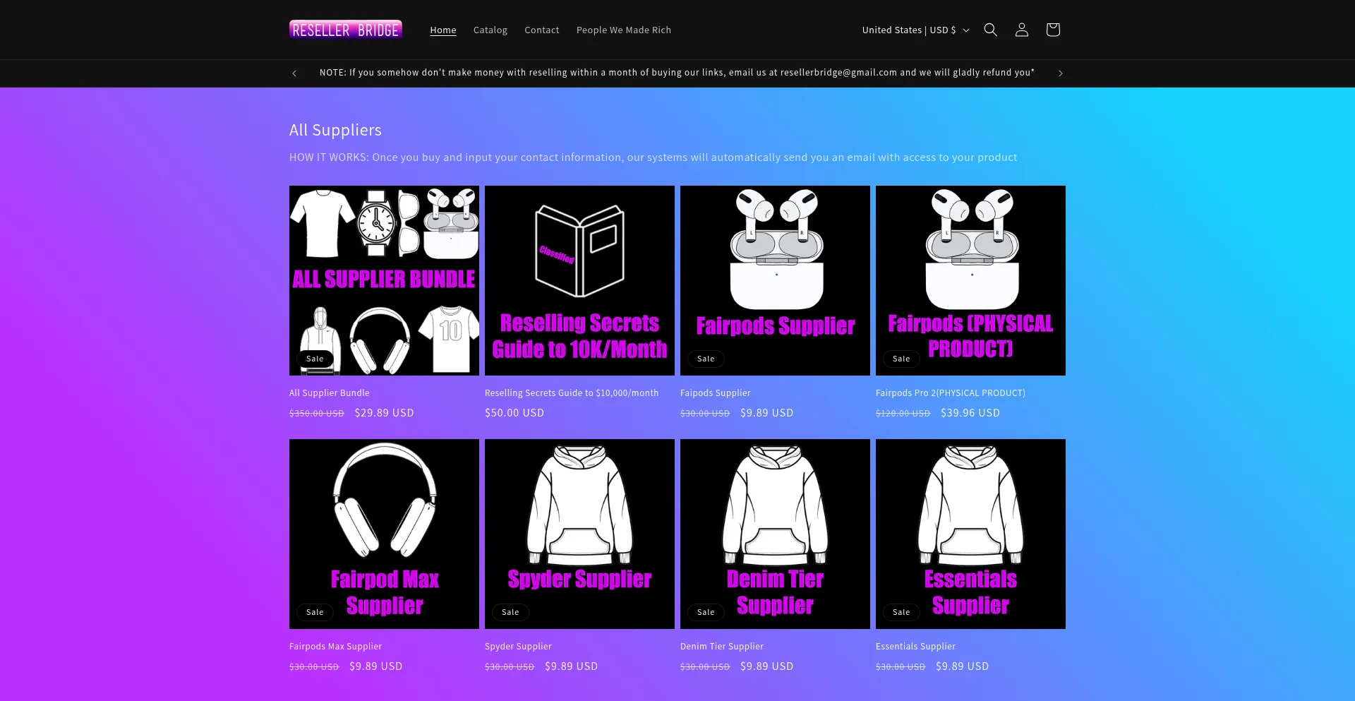1355x701 pixels.
Task: Select the Sale badge on Denim Tier Supplier
Action: (706, 612)
